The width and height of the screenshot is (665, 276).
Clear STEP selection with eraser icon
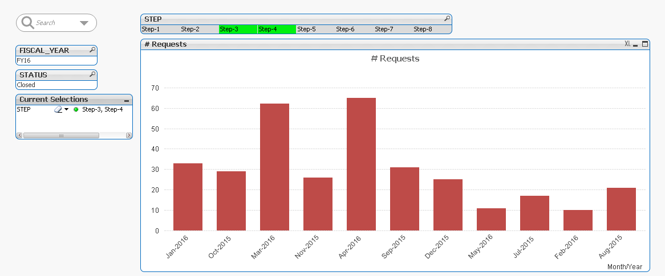58,109
